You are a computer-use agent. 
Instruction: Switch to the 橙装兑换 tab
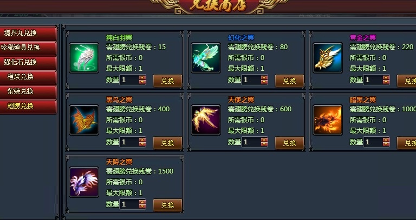pos(28,77)
